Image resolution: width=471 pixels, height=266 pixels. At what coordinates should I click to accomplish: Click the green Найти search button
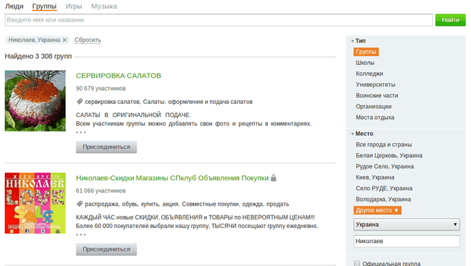pos(450,20)
